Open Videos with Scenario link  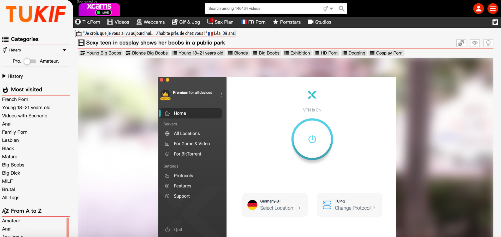[25, 116]
